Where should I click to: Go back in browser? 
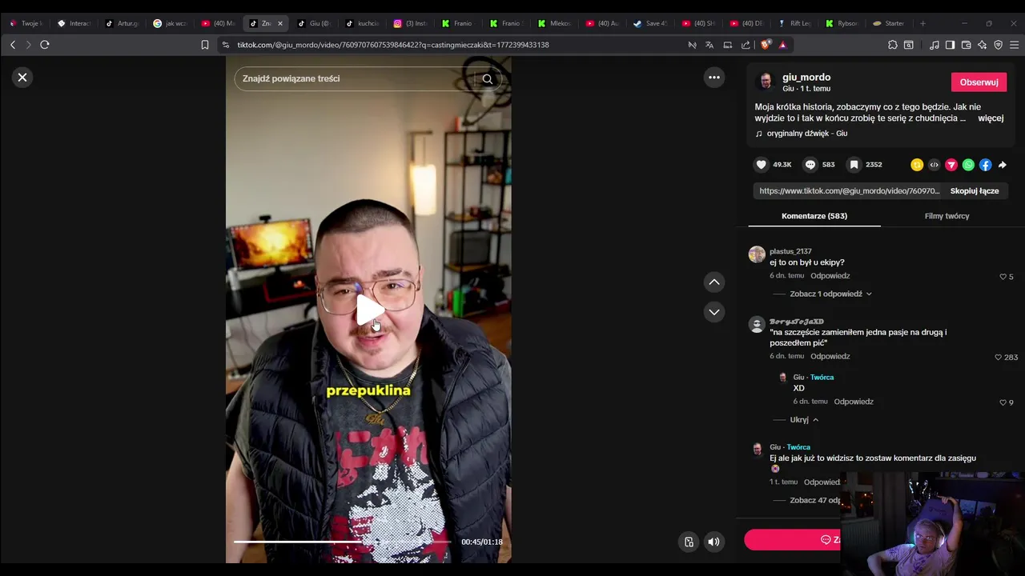click(x=13, y=45)
